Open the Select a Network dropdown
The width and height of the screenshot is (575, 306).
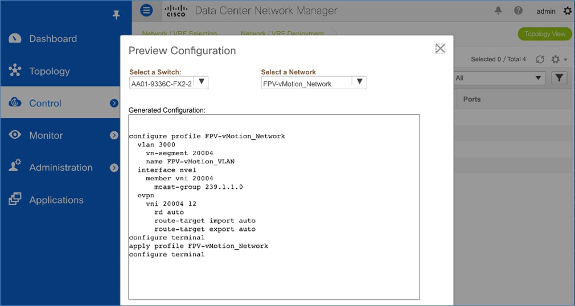[x=314, y=83]
